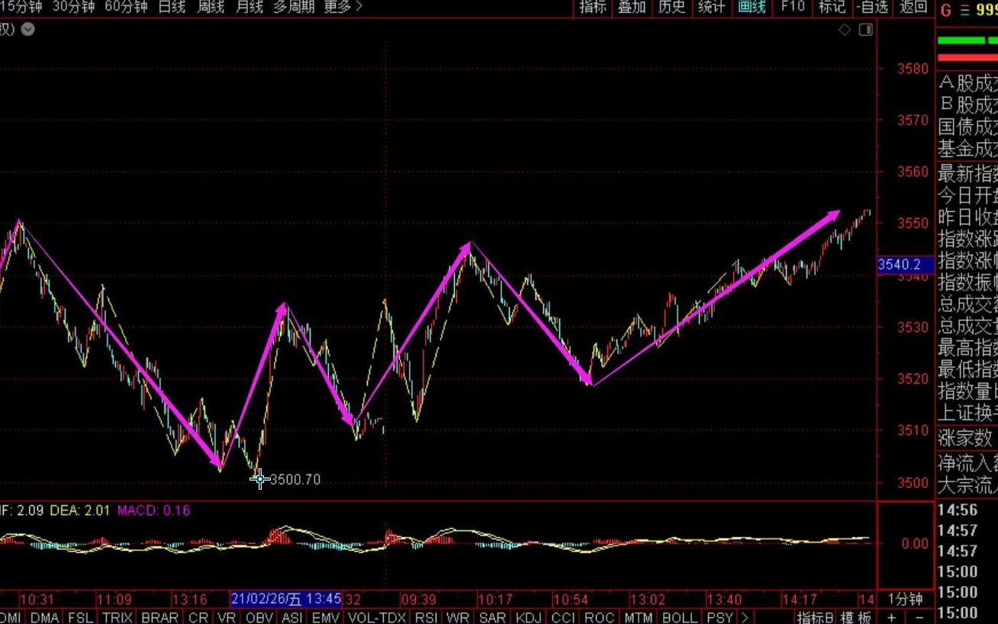Image resolution: width=998 pixels, height=624 pixels.
Task: Toggle the 画线 drawing tool
Action: [752, 7]
